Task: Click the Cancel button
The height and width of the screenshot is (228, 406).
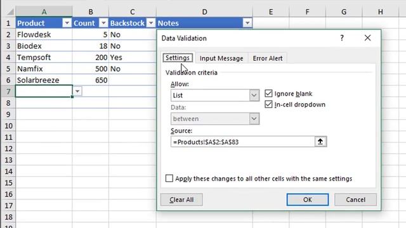Action: tap(355, 199)
